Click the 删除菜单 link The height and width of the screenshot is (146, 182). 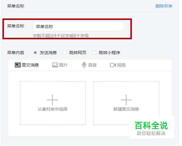tap(164, 6)
